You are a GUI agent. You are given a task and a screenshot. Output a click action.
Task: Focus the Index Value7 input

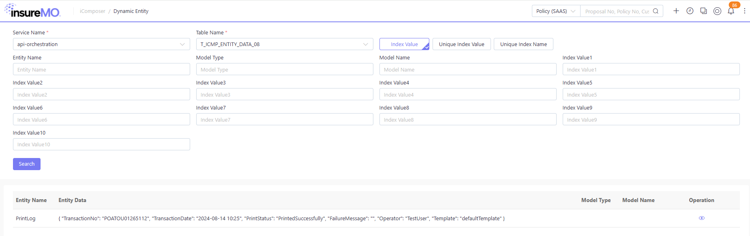(285, 119)
